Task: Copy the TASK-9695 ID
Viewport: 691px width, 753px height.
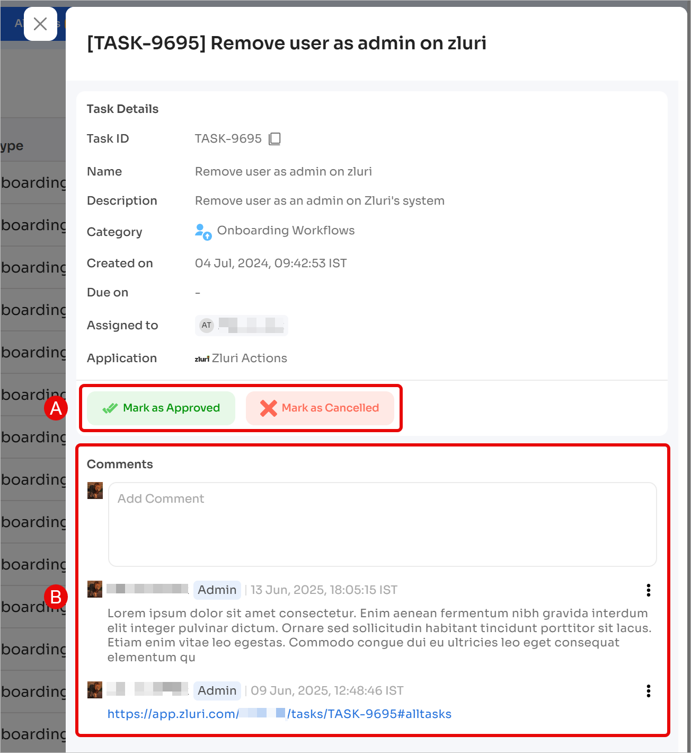Action: [x=274, y=139]
